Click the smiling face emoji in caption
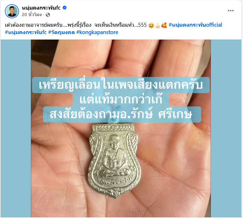 [151, 25]
